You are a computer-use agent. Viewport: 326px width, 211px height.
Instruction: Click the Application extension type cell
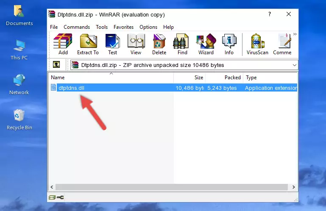click(271, 88)
